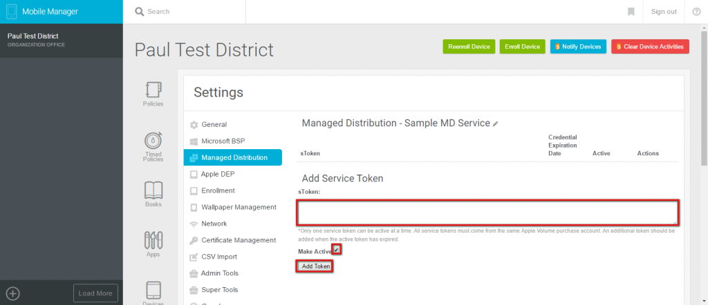This screenshot has width=708, height=305.
Task: Click the Add Service Token heading
Action: (342, 179)
